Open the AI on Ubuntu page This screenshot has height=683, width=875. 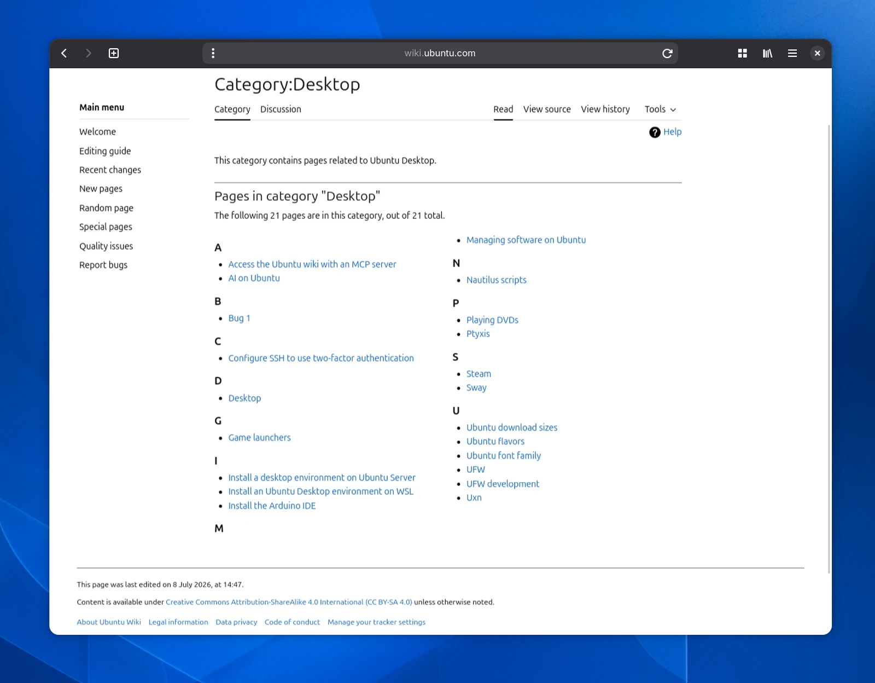coord(254,278)
